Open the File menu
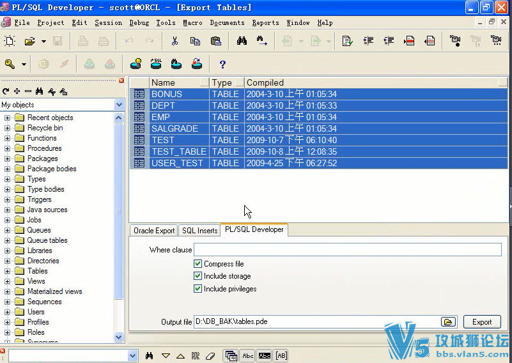Viewport: 512px width, 363px height. click(22, 22)
